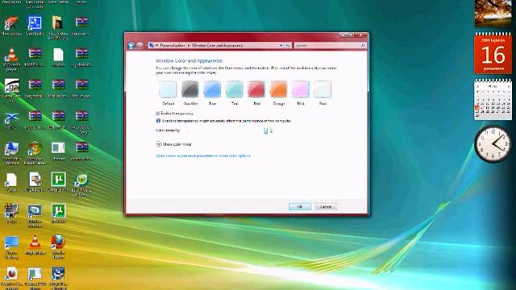Viewport: 516px width, 290px height.
Task: Choose the Default color swatch
Action: coord(168,89)
